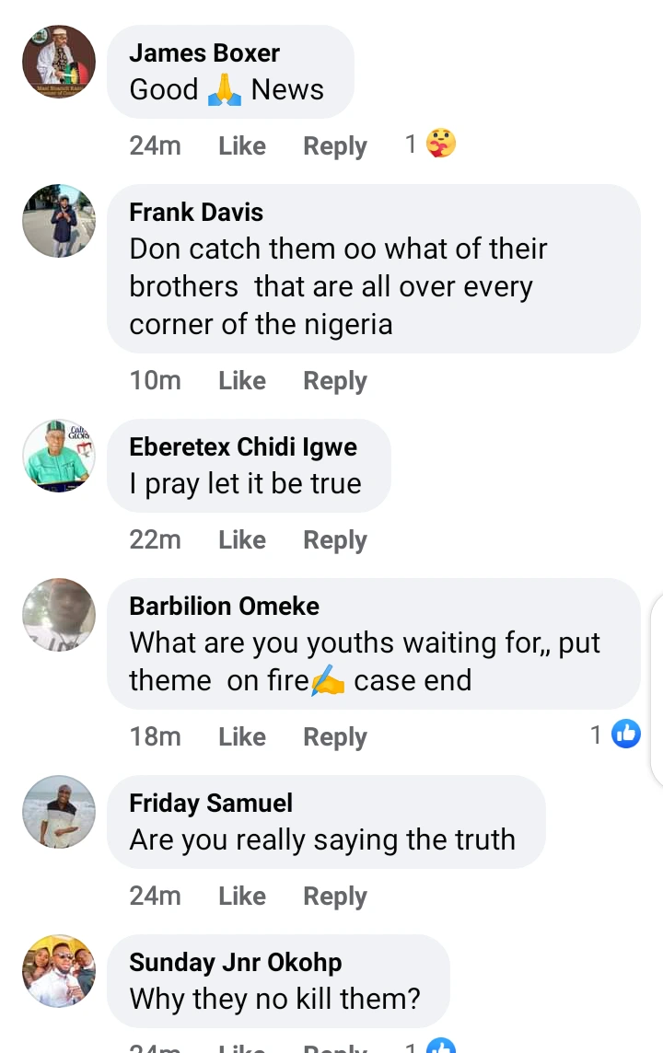The width and height of the screenshot is (663, 1053).
Task: View reaction emoji on James Boxer's comment
Action: (x=441, y=145)
